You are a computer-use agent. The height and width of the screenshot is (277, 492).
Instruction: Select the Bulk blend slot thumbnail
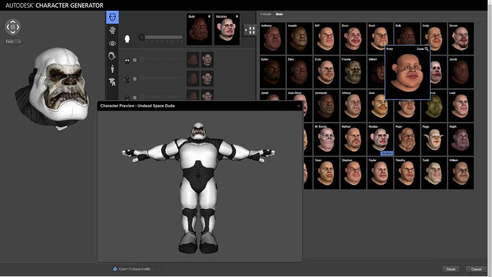(199, 29)
